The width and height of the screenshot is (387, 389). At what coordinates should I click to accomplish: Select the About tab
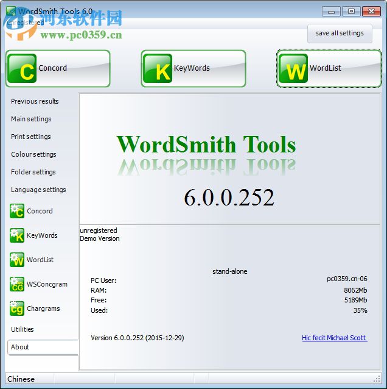point(43,347)
